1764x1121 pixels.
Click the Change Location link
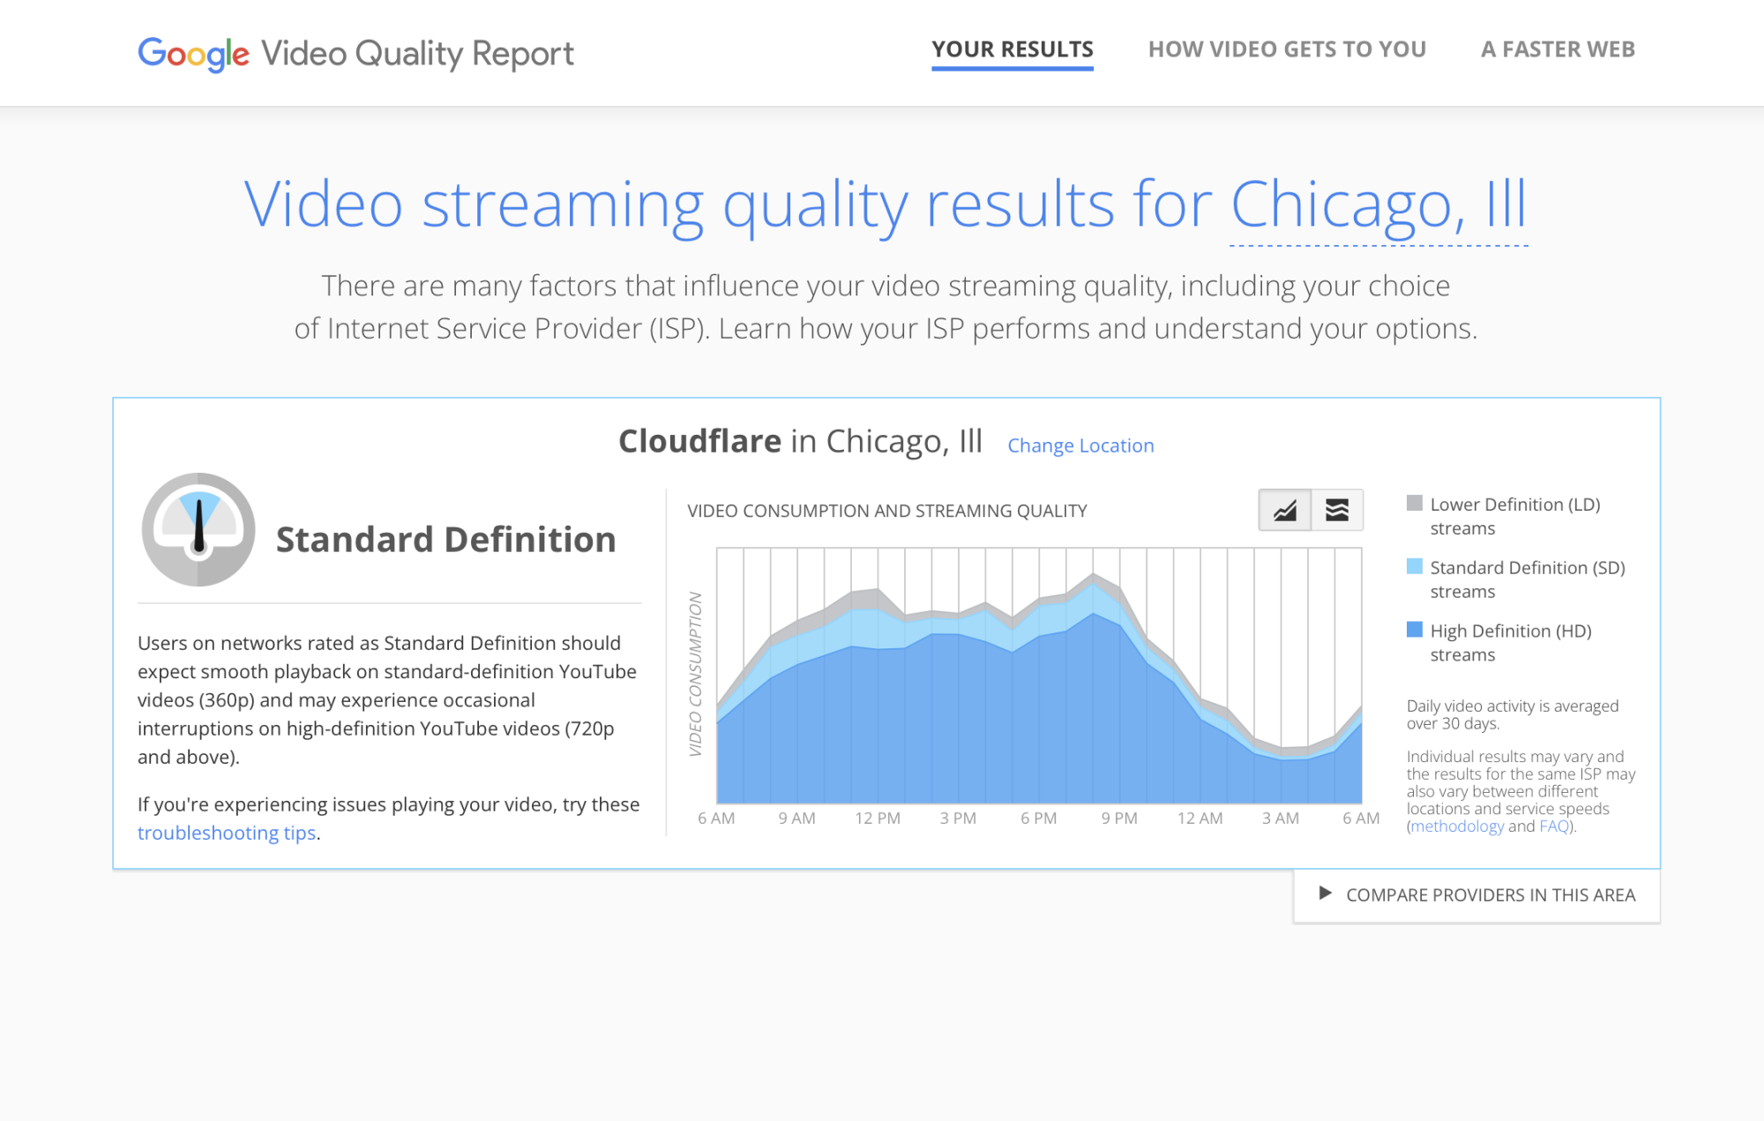(1080, 445)
